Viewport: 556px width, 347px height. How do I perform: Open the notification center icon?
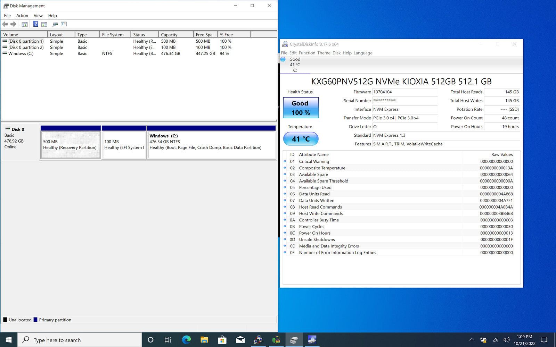(x=544, y=340)
